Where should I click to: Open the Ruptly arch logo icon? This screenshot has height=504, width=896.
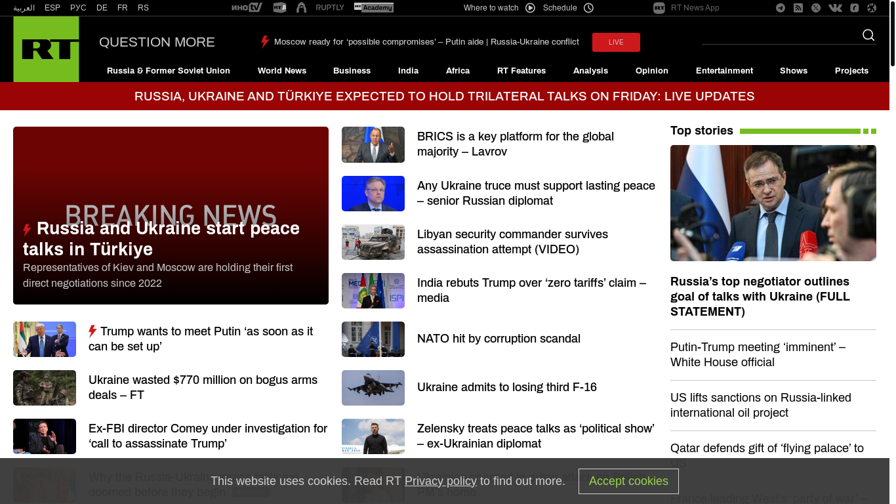pos(301,8)
